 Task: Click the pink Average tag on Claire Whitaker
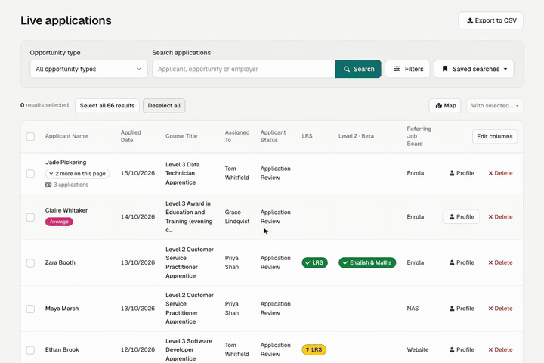coord(59,222)
